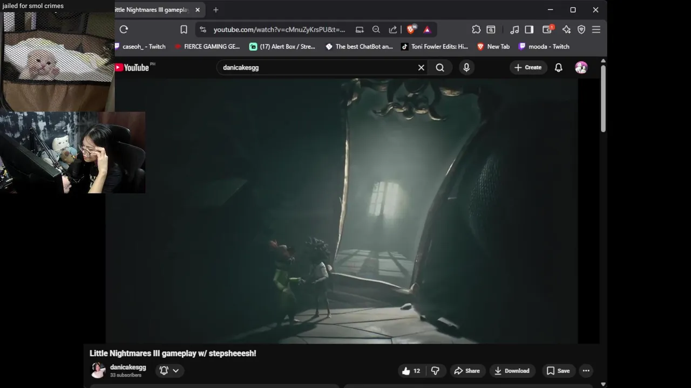691x388 pixels.
Task: Click the address bar URL
Action: [279, 30]
